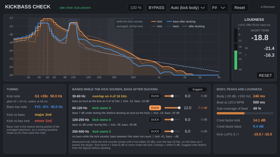Adjust the 60-120 Hz duck depth slider
This screenshot has height=157, width=280.
tap(172, 108)
